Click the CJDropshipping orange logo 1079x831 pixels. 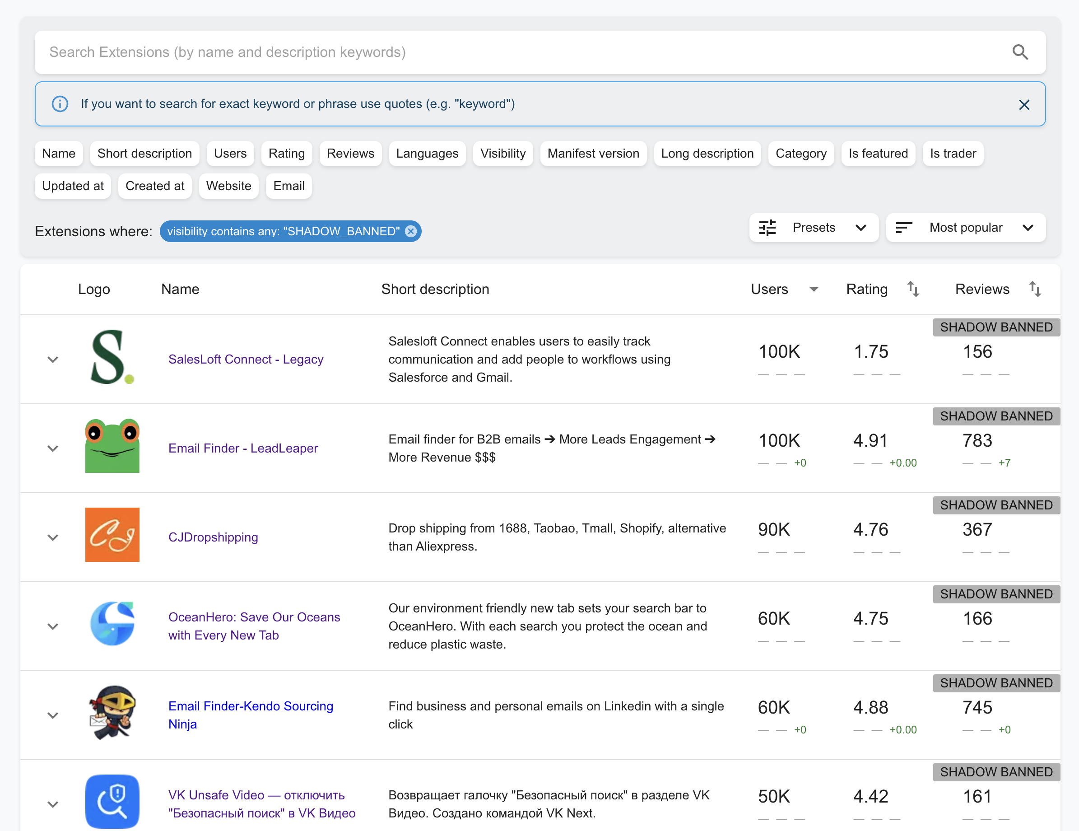point(112,535)
